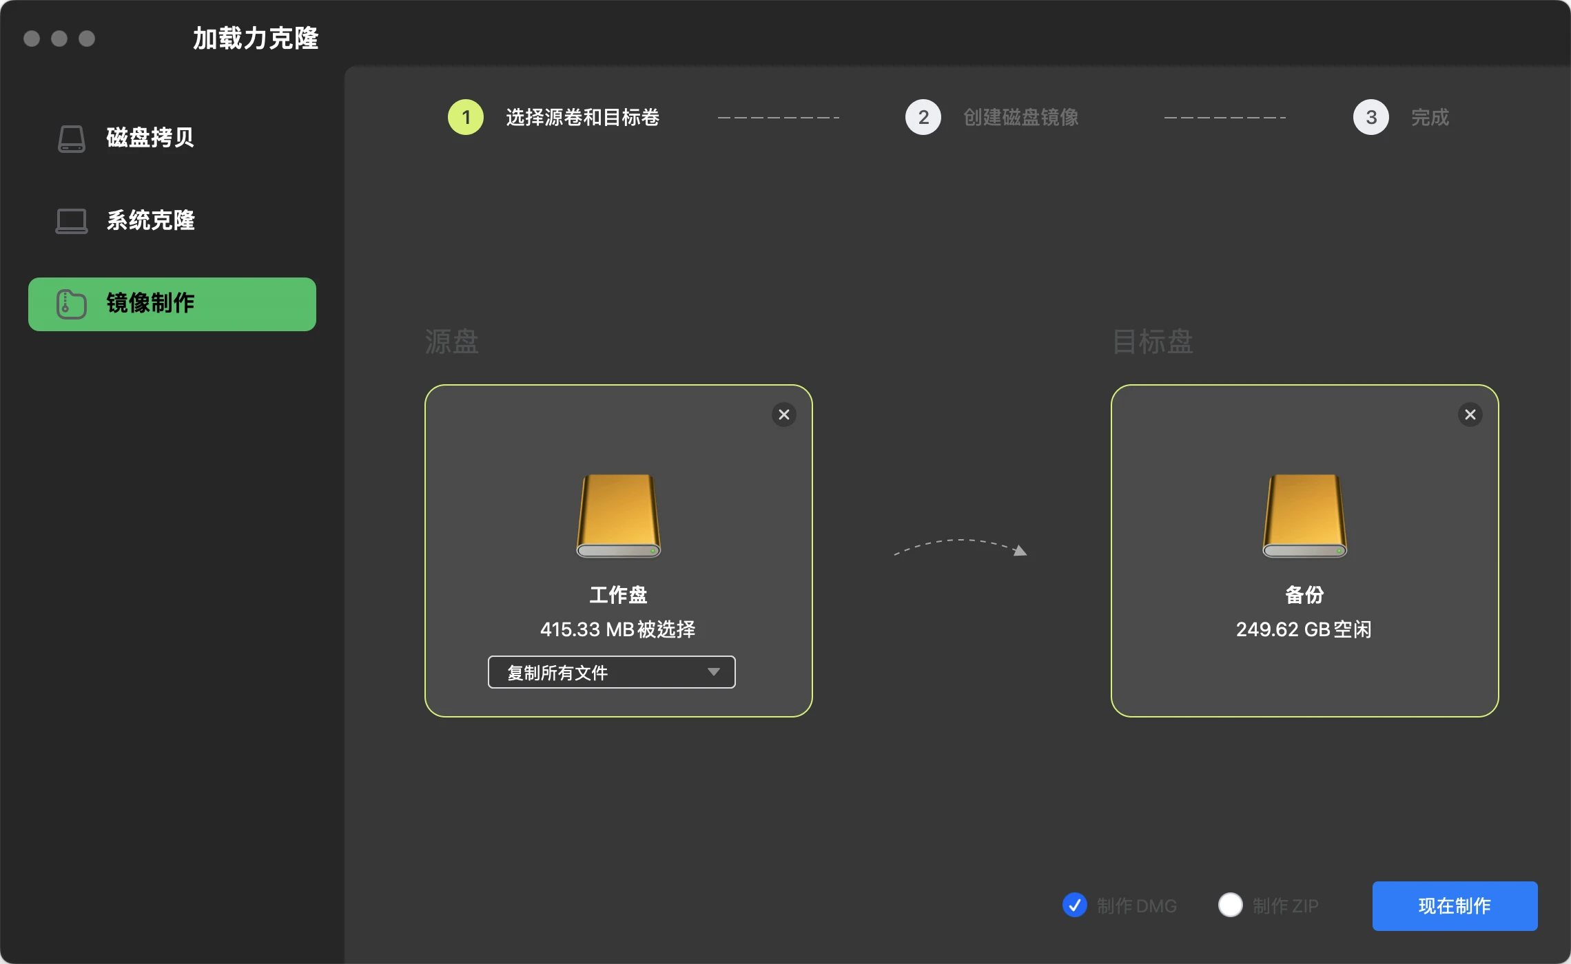
Task: Click the 磁盘拷贝 drive icon
Action: click(x=71, y=138)
